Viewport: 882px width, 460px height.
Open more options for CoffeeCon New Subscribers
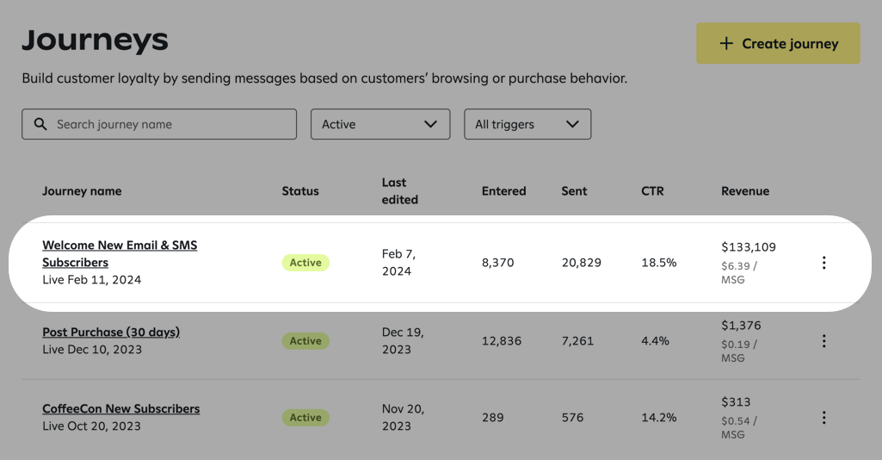(823, 418)
